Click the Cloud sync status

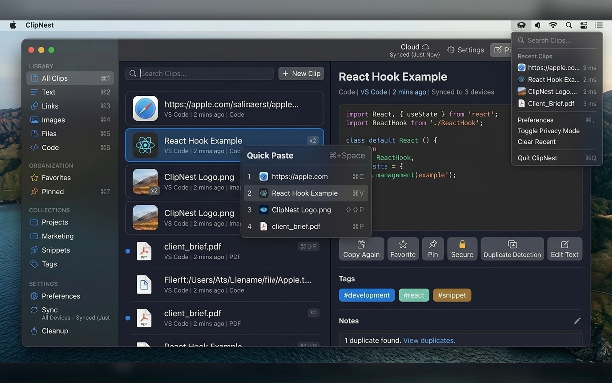(415, 50)
